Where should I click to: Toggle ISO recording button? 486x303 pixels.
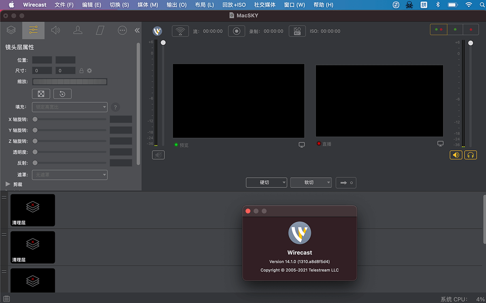(297, 31)
